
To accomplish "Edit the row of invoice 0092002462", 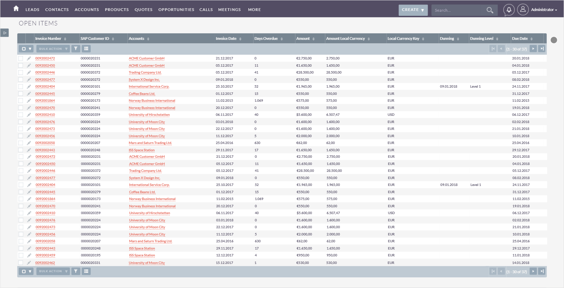I will 29,263.
